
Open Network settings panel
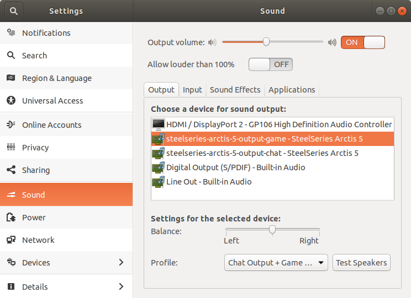click(x=66, y=240)
